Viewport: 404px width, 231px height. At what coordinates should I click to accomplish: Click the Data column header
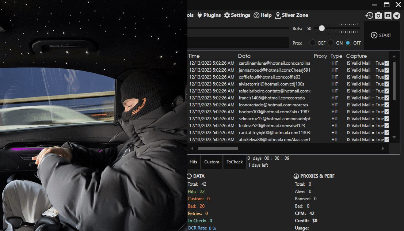click(244, 56)
